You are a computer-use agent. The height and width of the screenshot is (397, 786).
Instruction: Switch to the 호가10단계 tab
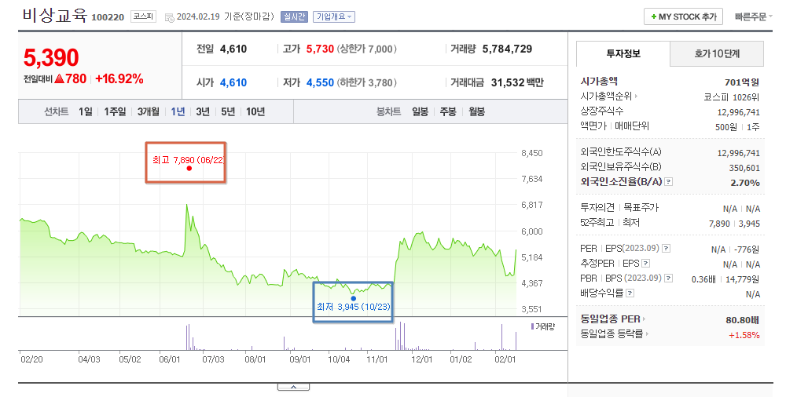click(717, 53)
